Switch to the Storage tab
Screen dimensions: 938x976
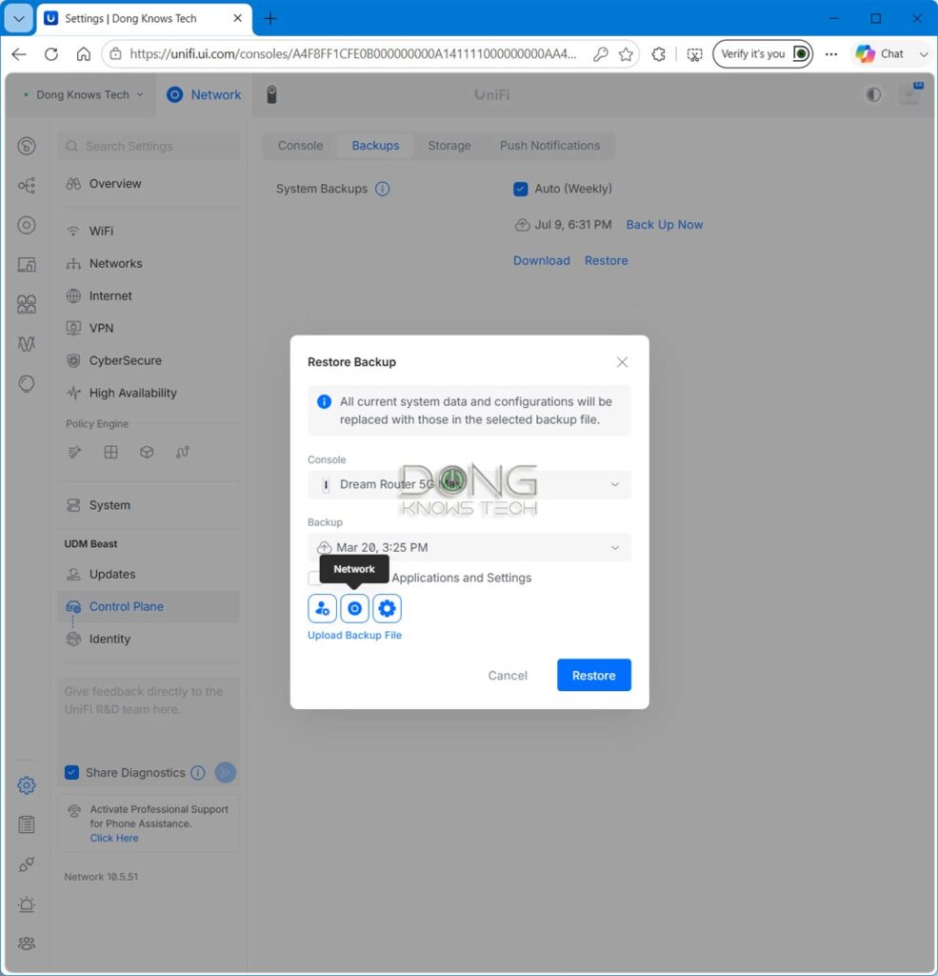[449, 146]
